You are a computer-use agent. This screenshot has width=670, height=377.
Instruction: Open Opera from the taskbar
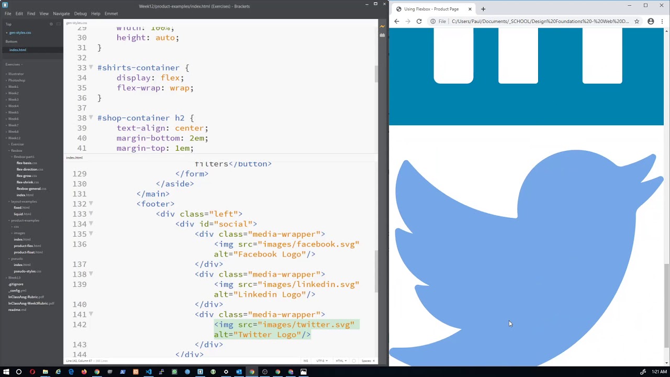coord(32,372)
